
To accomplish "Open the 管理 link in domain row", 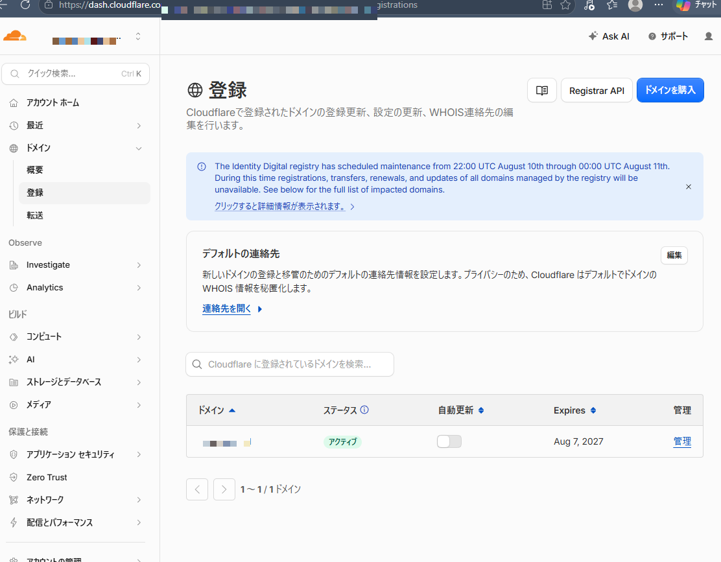I will [682, 441].
